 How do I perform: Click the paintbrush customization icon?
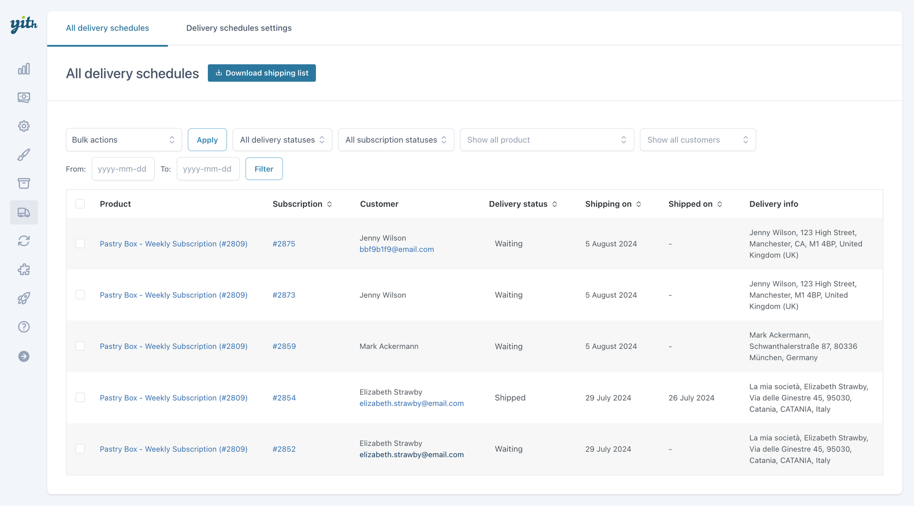tap(24, 155)
